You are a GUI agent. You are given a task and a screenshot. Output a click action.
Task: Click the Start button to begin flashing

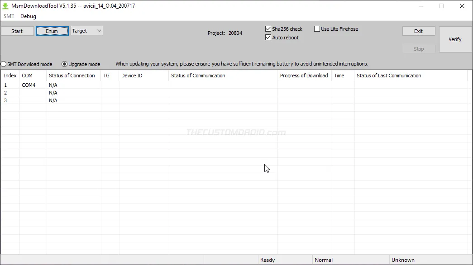tap(17, 31)
